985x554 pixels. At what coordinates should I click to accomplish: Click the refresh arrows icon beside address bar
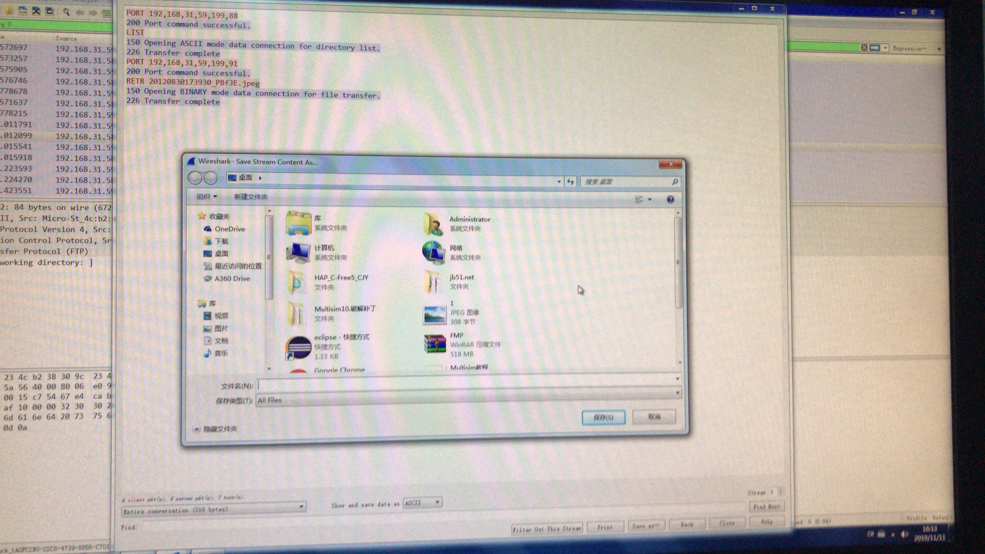pyautogui.click(x=570, y=182)
